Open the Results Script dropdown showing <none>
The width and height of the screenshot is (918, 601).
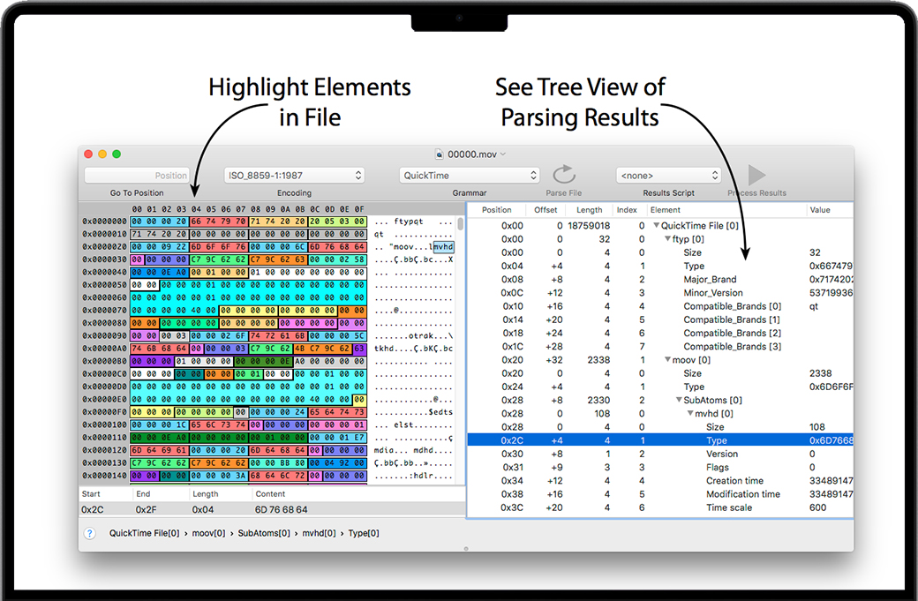tap(668, 176)
